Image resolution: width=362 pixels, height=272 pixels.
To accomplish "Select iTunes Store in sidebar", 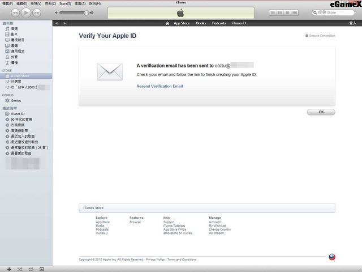I will click(x=26, y=76).
